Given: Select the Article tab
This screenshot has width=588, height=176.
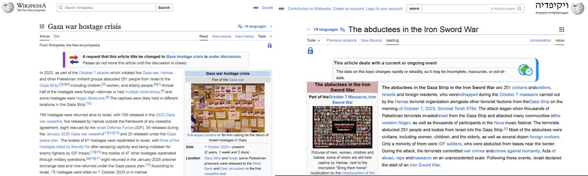Looking at the screenshot, I should [x=45, y=36].
